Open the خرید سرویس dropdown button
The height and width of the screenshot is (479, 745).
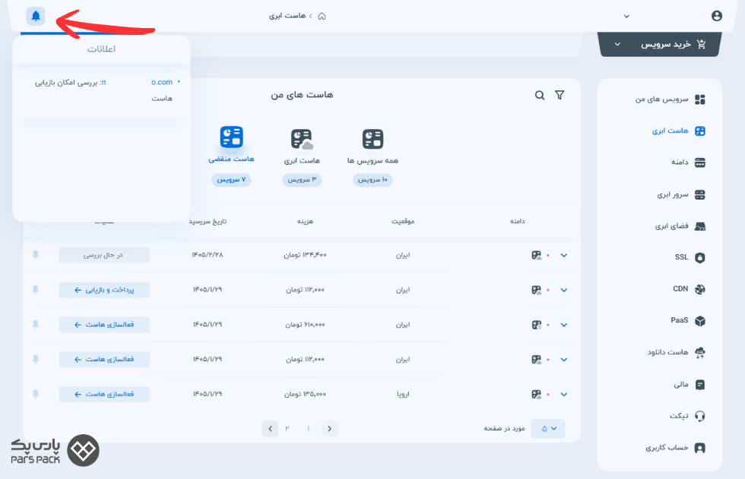click(661, 45)
